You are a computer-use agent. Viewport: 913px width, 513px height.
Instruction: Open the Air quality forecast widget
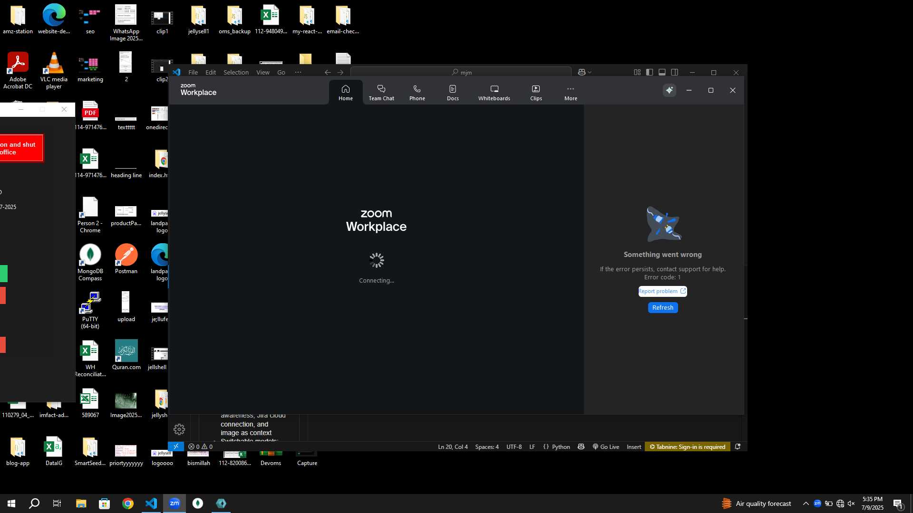click(x=756, y=503)
